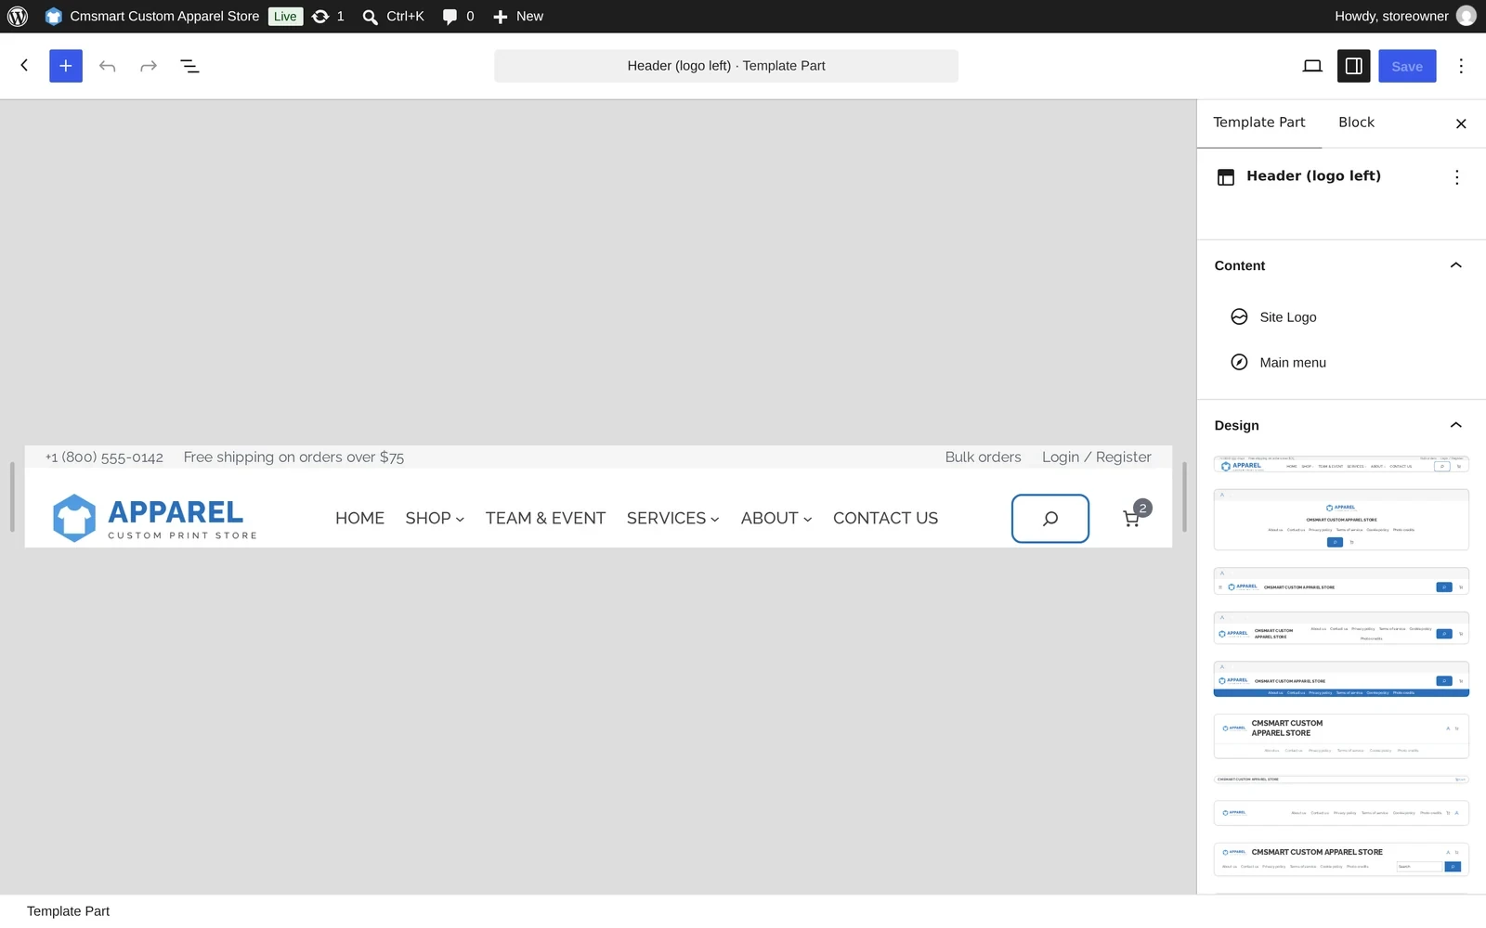
Task: Open comments in the admin bar
Action: (458, 16)
